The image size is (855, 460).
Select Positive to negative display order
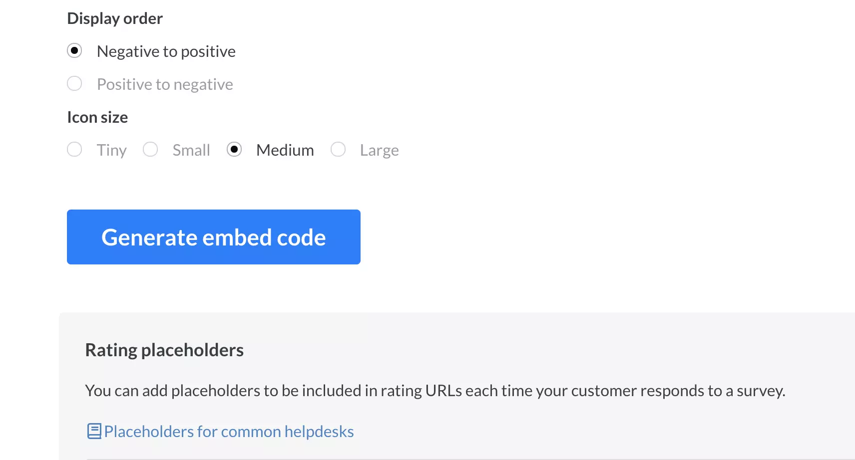pos(74,83)
